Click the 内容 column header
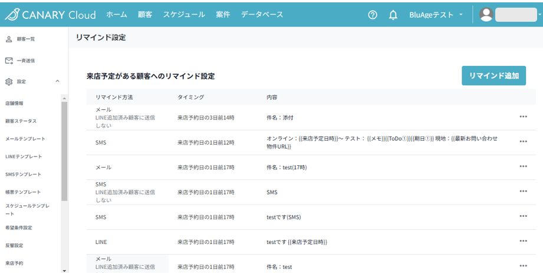Image resolution: width=543 pixels, height=274 pixels. pos(272,98)
